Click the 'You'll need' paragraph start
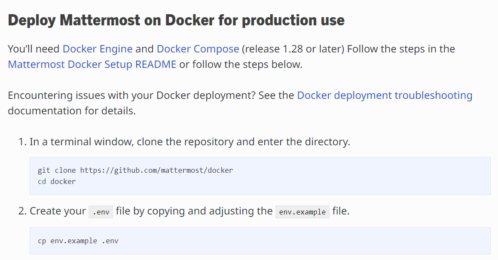The height and width of the screenshot is (260, 498). pos(34,49)
